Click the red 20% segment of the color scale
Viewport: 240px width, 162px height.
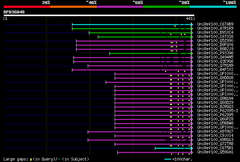(x=27, y=7)
